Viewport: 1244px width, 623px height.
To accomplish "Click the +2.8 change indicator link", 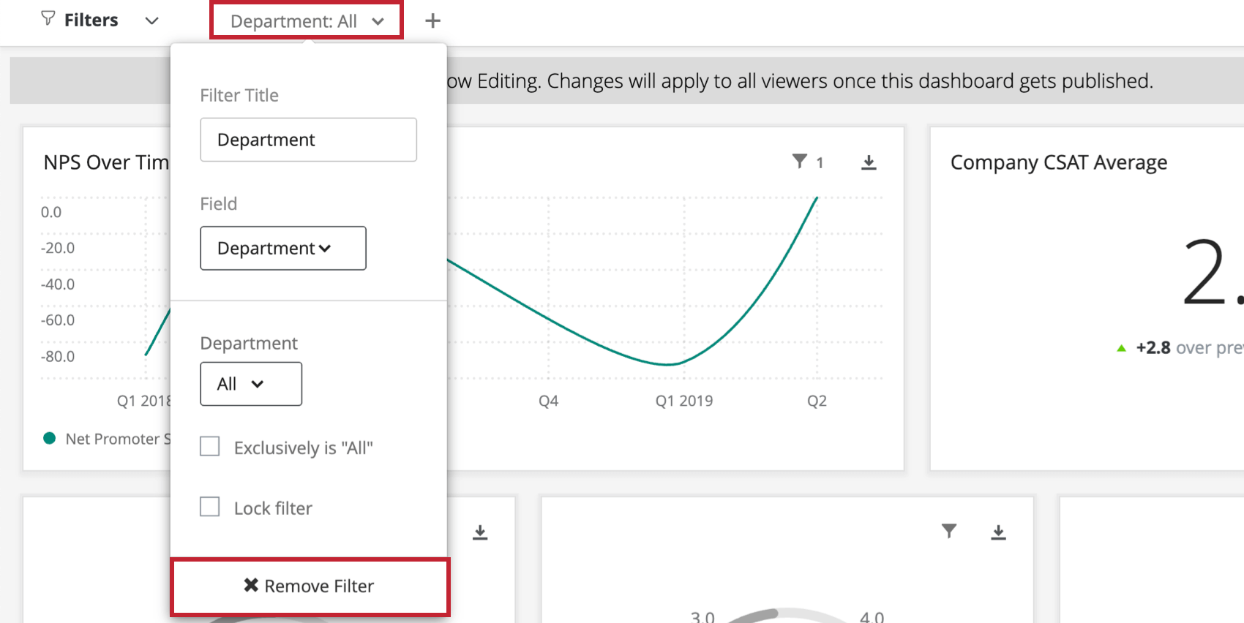I will coord(1153,347).
